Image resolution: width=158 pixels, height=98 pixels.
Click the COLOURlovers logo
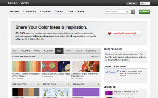coord(18,3)
